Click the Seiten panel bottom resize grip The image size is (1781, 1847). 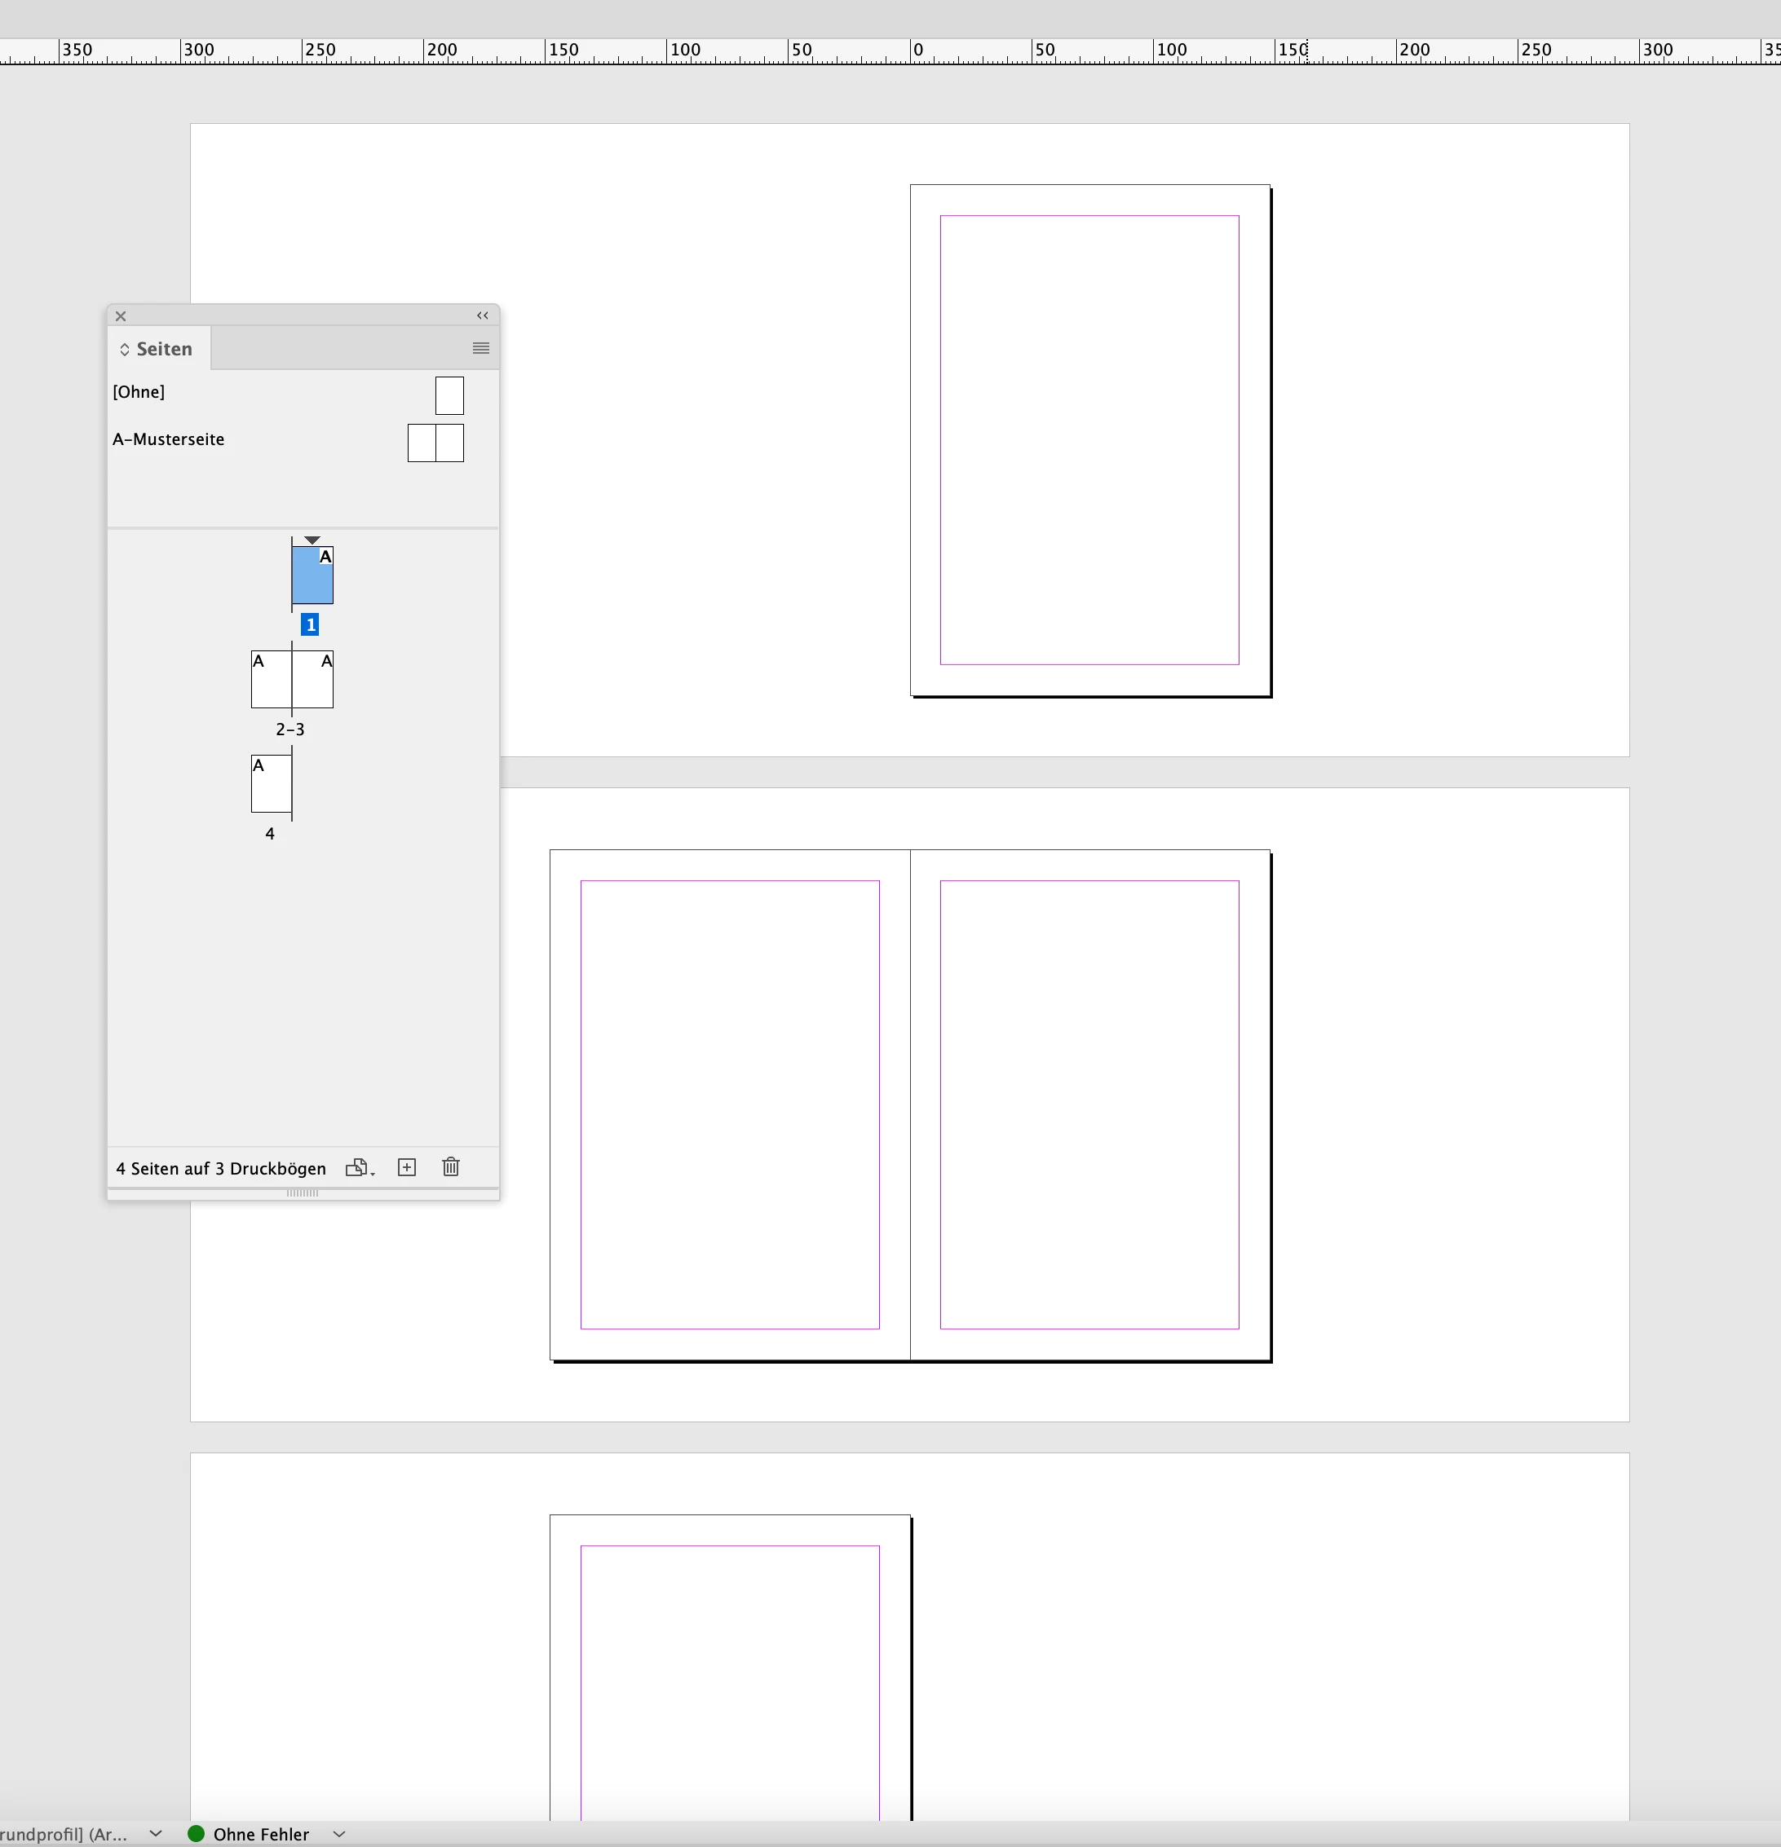[303, 1193]
